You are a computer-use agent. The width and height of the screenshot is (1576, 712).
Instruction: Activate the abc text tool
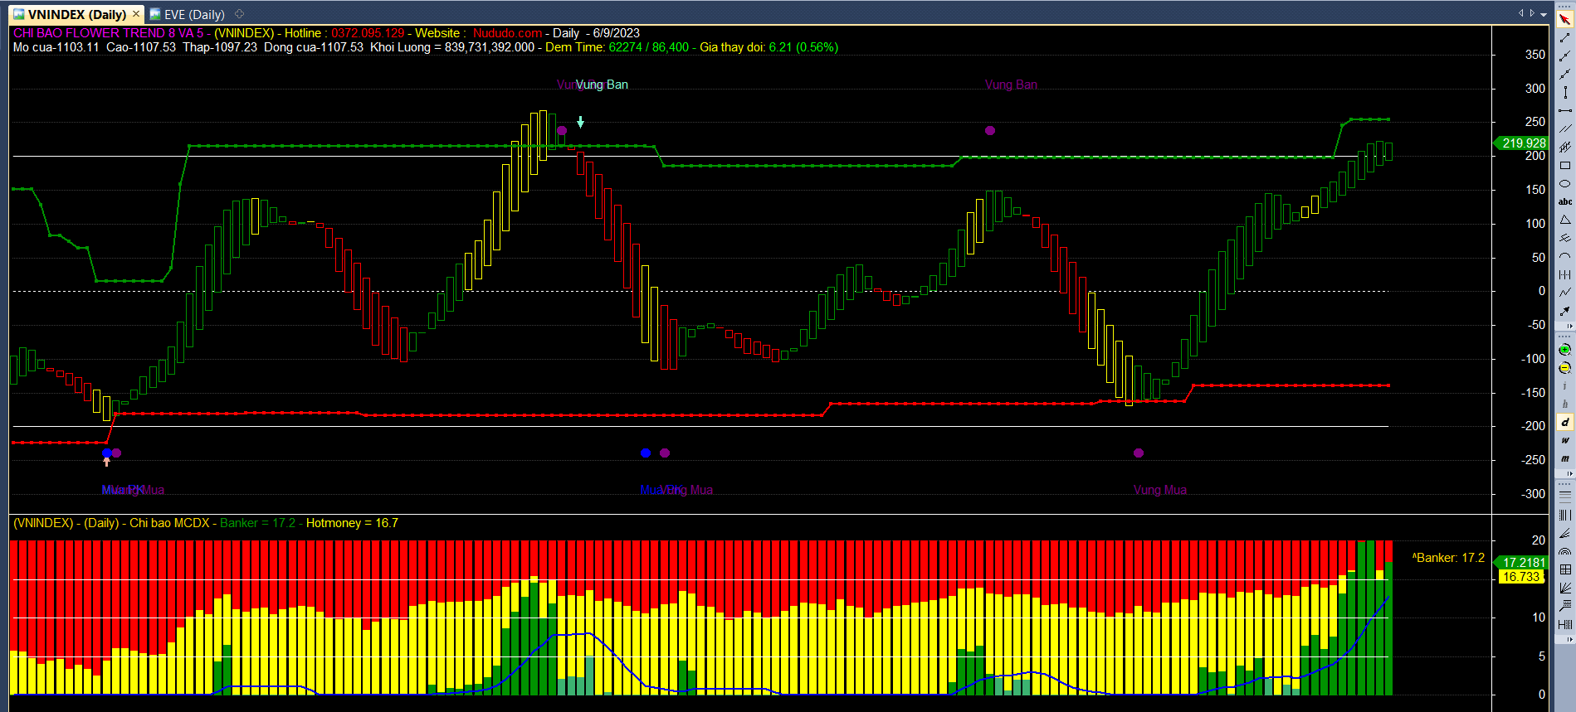[x=1565, y=201]
